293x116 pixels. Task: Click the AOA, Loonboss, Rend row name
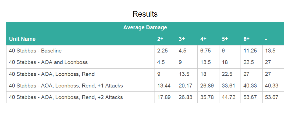[x=52, y=74]
